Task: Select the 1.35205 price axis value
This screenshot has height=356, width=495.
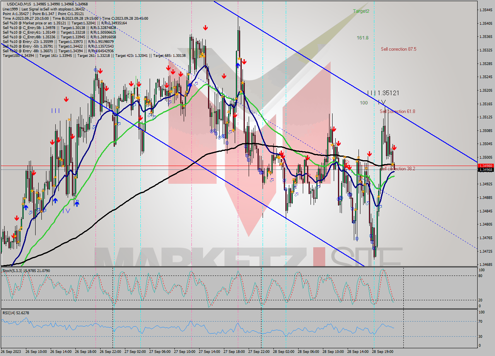Action: click(486, 90)
